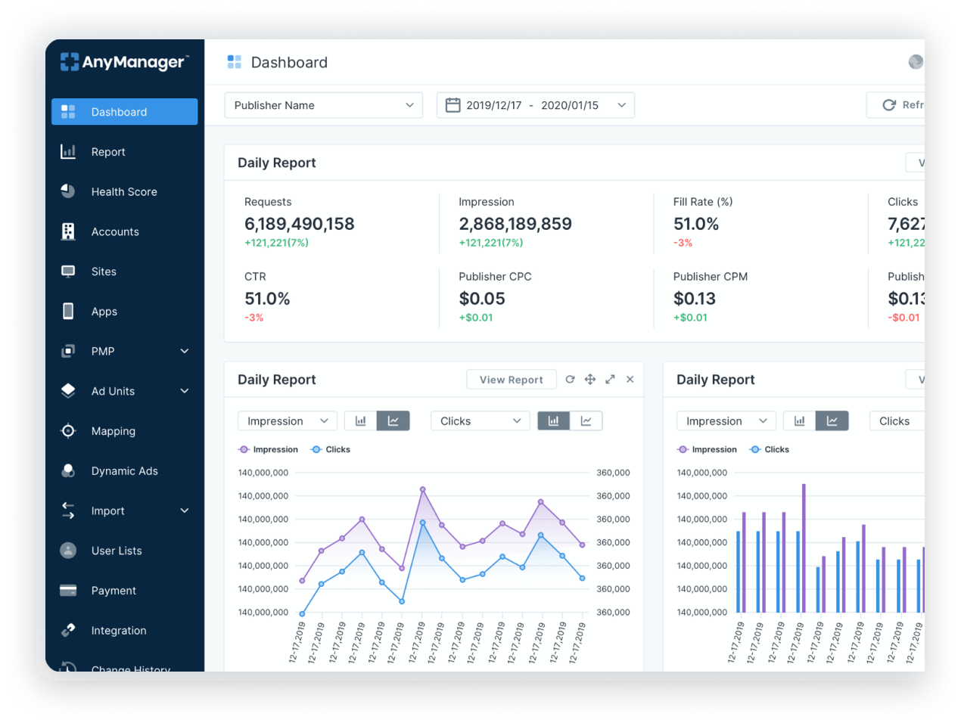Image resolution: width=961 pixels, height=723 pixels.
Task: Expand the Daily Report chart to fullscreen
Action: pyautogui.click(x=610, y=379)
